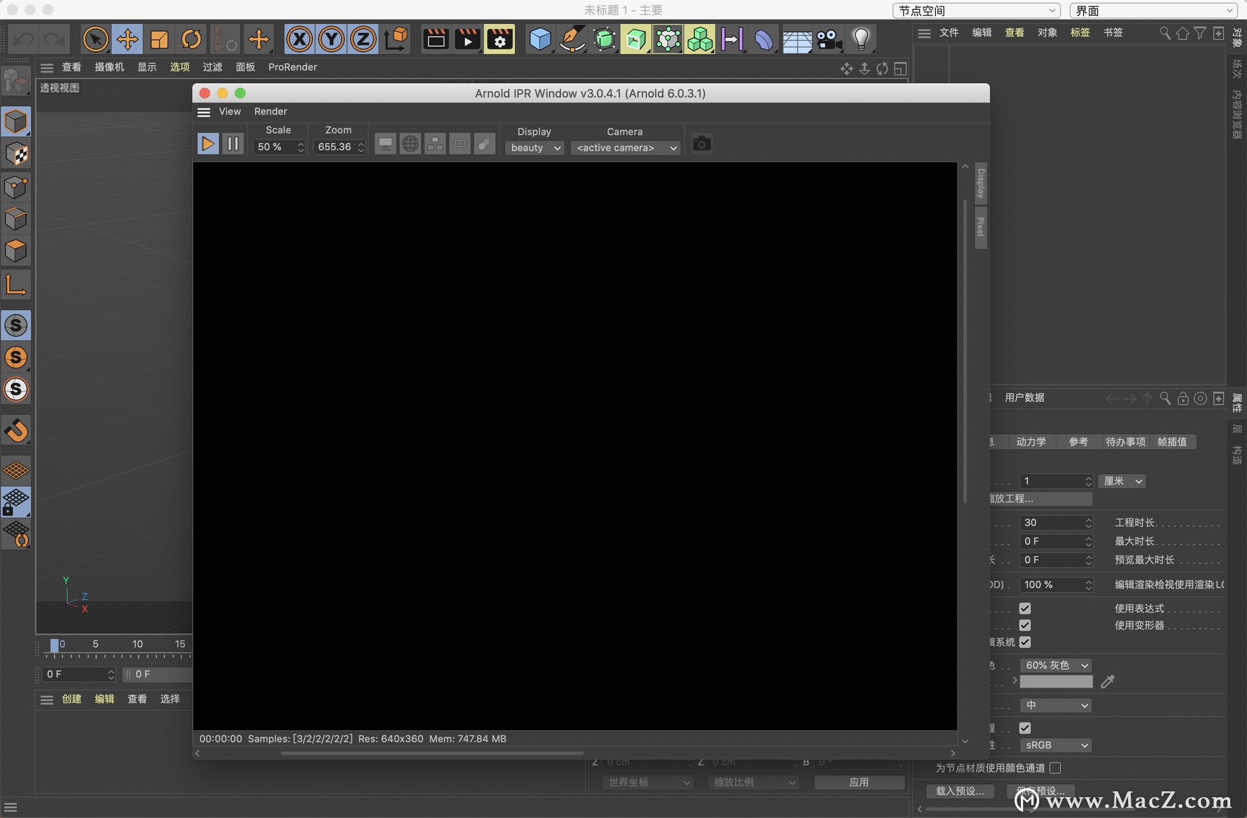Select the magnet tool in the left sidebar

[x=16, y=430]
